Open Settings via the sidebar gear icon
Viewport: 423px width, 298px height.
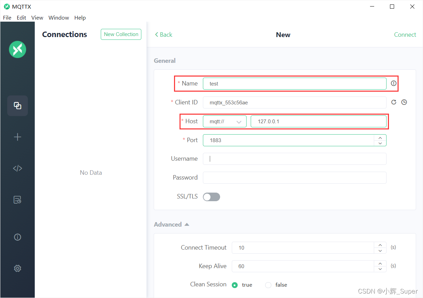18,268
